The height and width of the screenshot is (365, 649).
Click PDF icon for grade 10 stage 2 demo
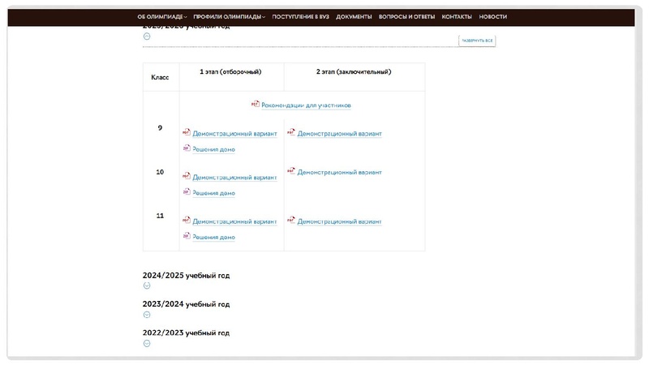[x=290, y=171]
